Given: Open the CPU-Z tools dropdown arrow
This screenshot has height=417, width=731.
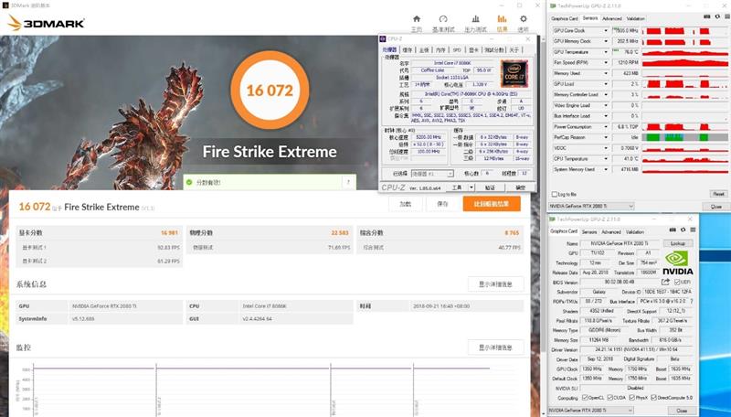Looking at the screenshot, I should click(x=471, y=187).
